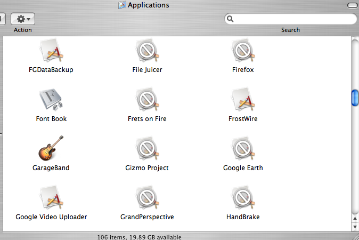This screenshot has height=240, width=359.
Task: Click the Frets on Fire name label
Action: (147, 119)
